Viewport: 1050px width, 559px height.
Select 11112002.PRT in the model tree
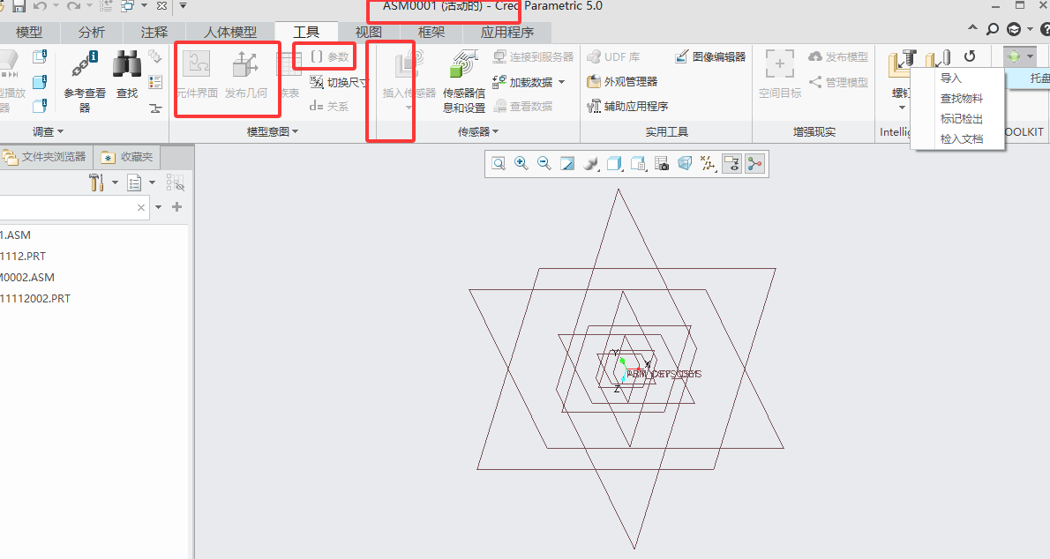pos(34,299)
